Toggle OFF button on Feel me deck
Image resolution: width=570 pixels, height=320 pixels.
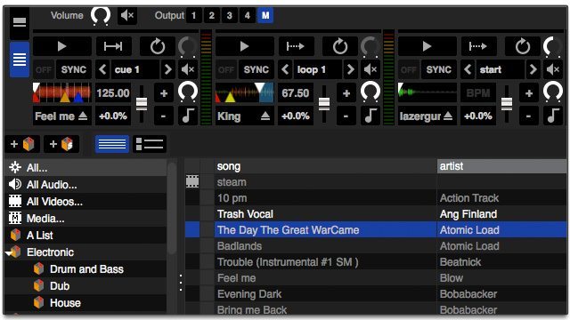(44, 69)
